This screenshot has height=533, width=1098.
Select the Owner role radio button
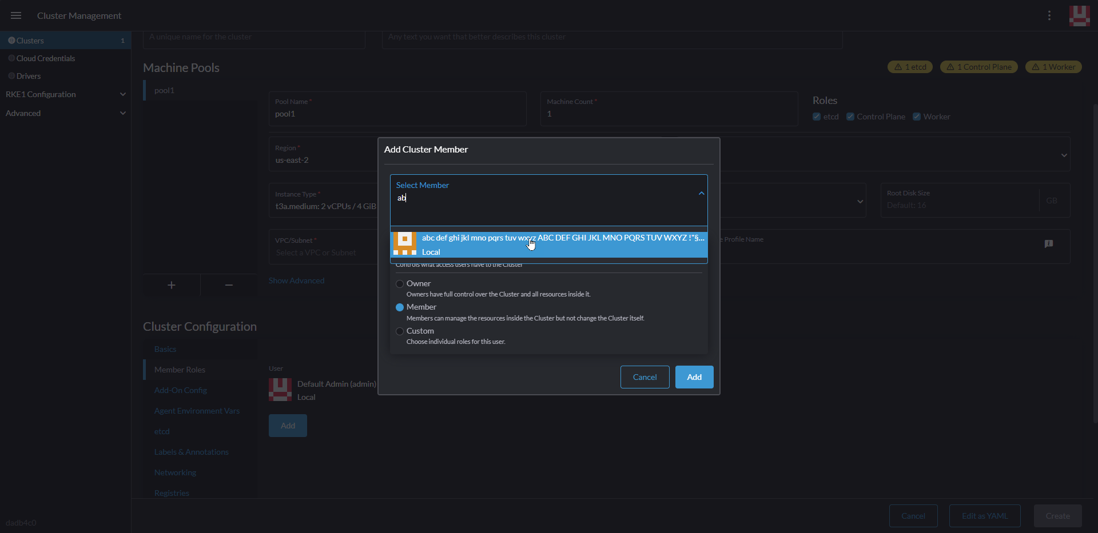400,283
